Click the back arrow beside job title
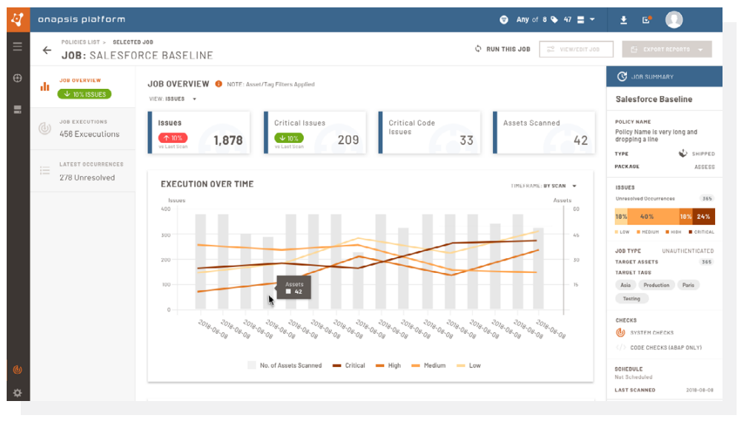Viewport: 744px width, 421px height. coord(47,50)
